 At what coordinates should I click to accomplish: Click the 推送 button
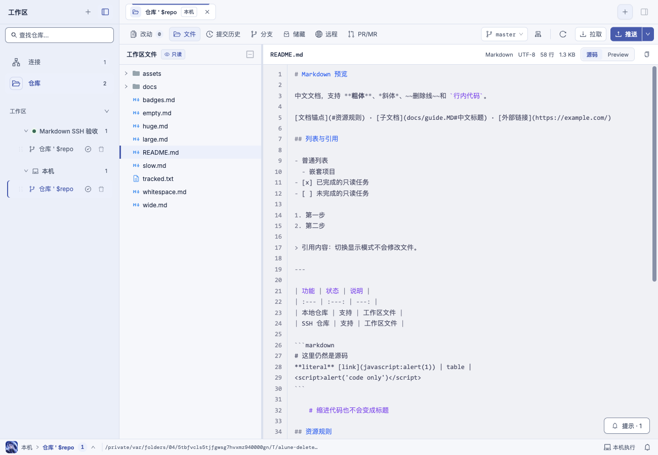click(x=626, y=34)
